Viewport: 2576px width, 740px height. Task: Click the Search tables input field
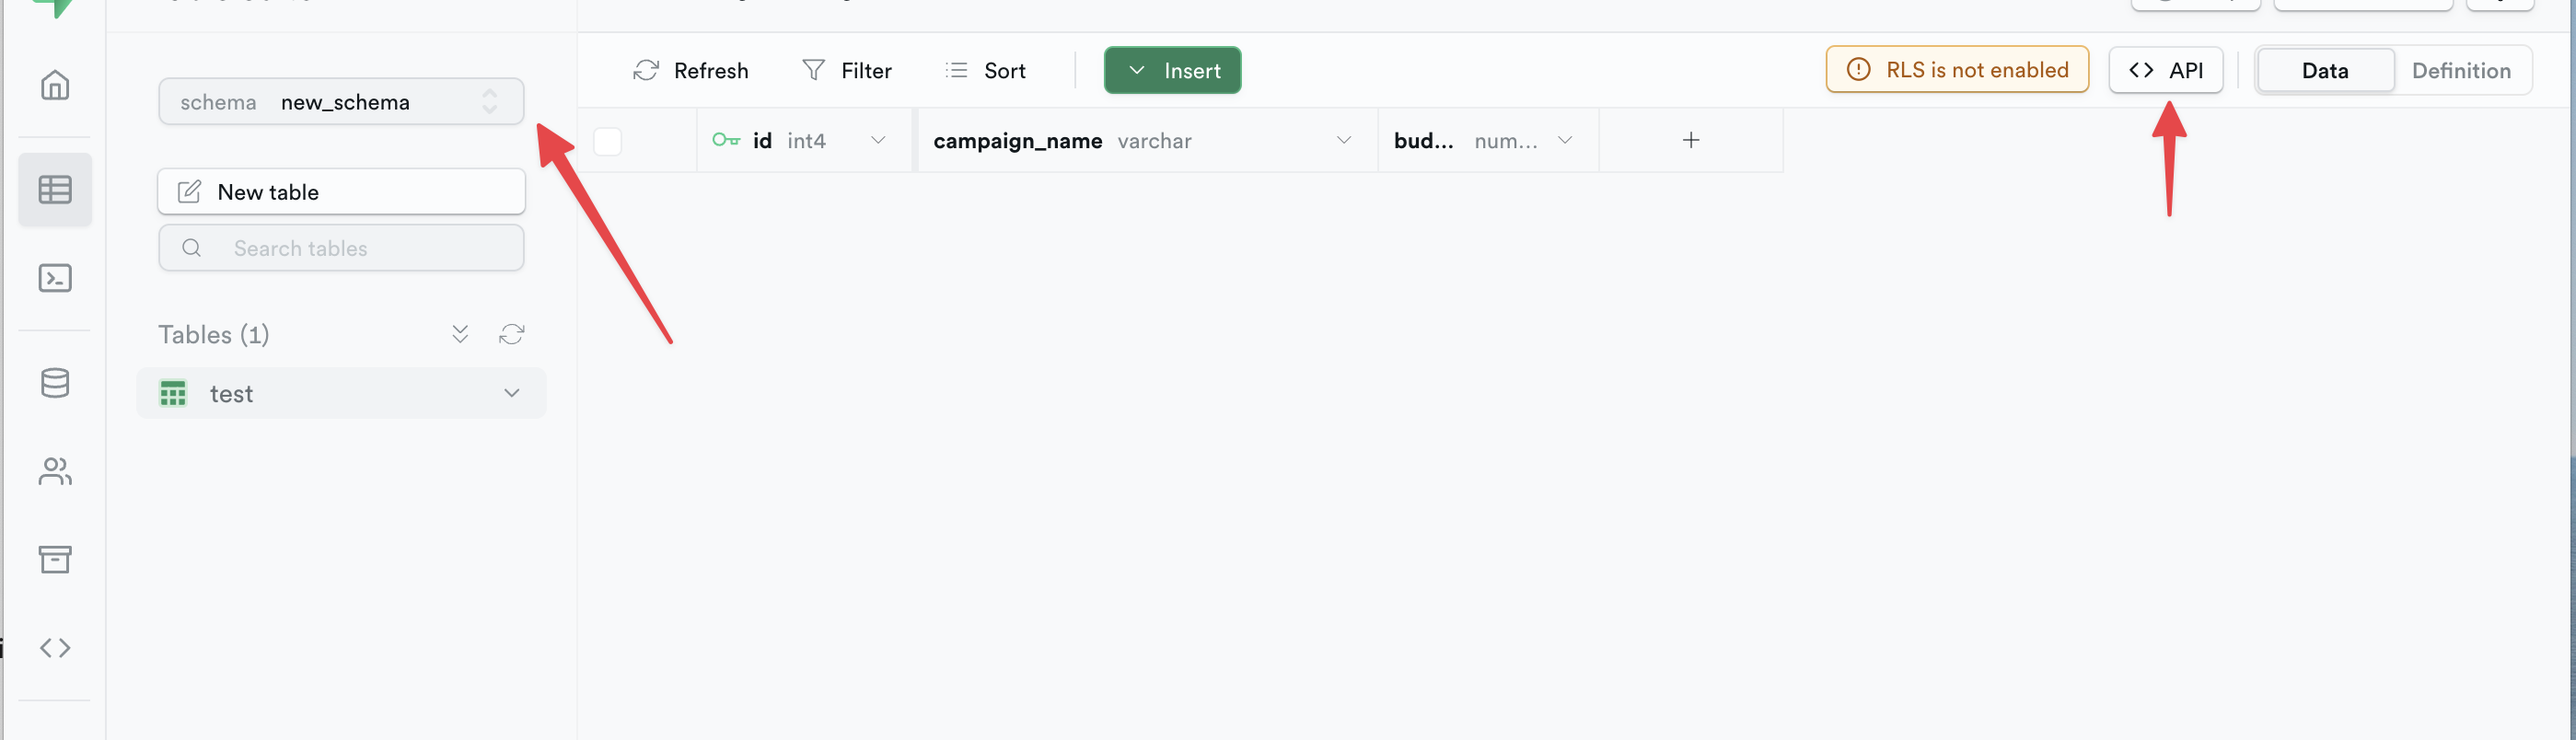[x=341, y=247]
